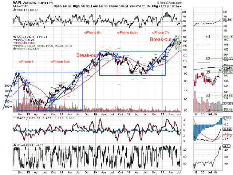Click the Volume 20,123,170 legend entry
The width and height of the screenshot is (233, 175).
26,48
